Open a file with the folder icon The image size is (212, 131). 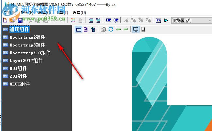point(13,20)
